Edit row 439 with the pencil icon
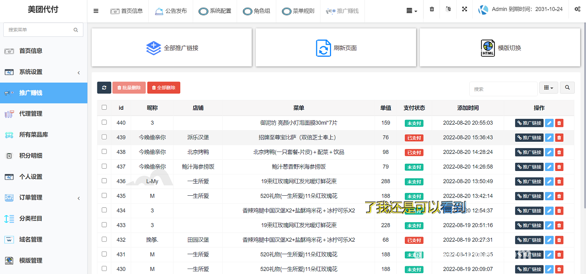Viewport: 586px width, 274px height. click(549, 138)
